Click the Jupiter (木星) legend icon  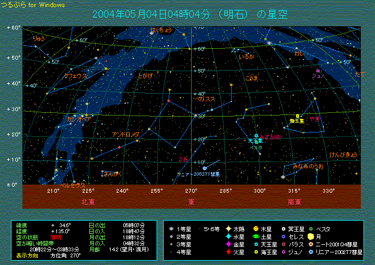(x=255, y=229)
